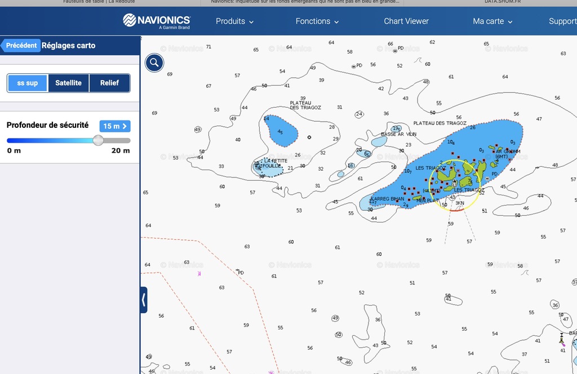Click the wreck symbol right of the Triagoz islands

[487, 179]
